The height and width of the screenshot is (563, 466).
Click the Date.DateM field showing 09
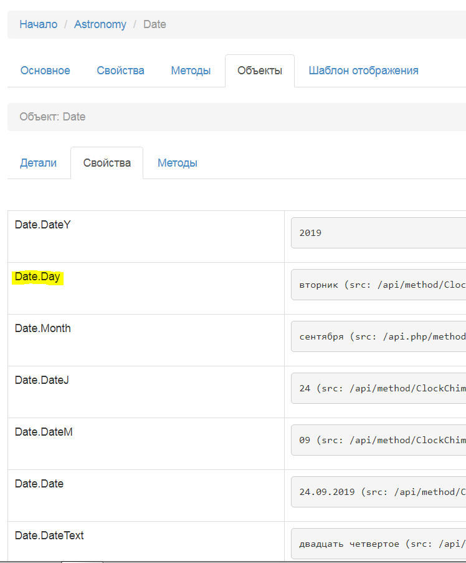point(378,440)
